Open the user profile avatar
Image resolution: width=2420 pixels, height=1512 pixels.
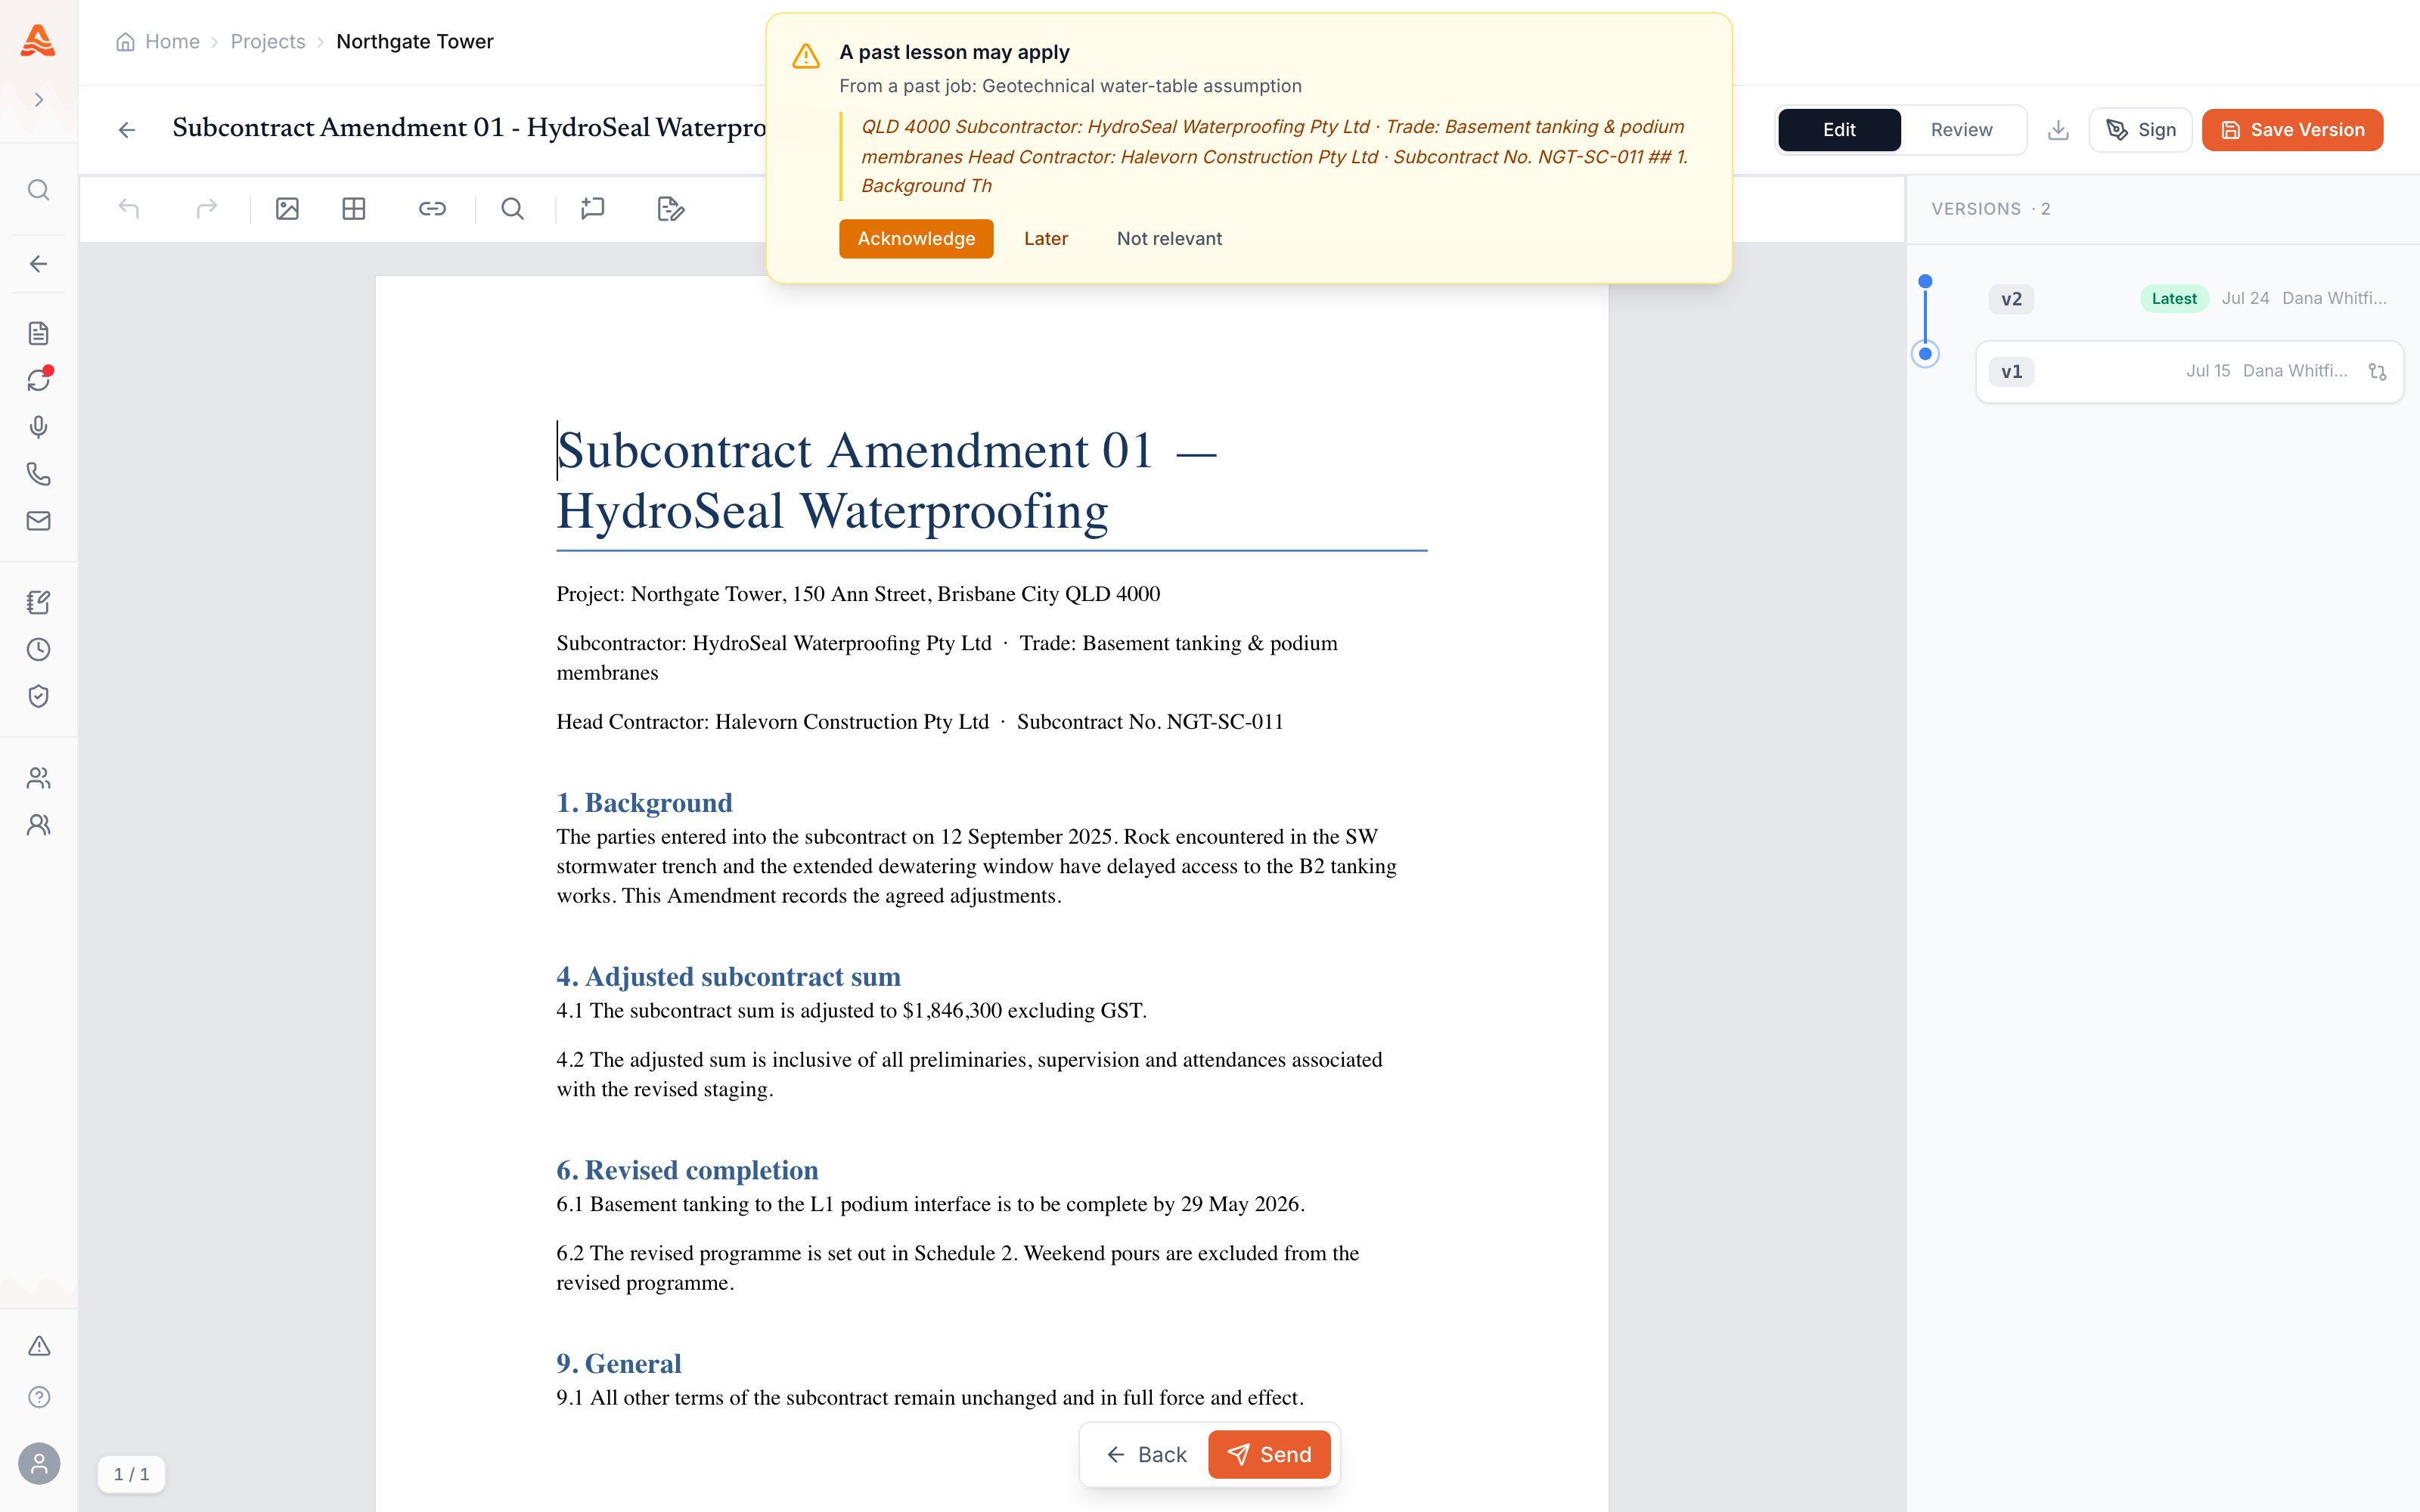tap(39, 1464)
